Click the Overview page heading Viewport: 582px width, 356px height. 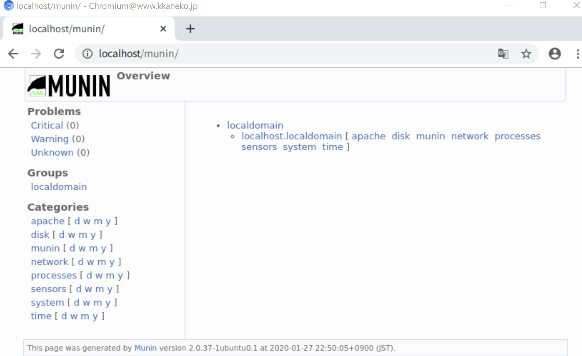pos(144,76)
